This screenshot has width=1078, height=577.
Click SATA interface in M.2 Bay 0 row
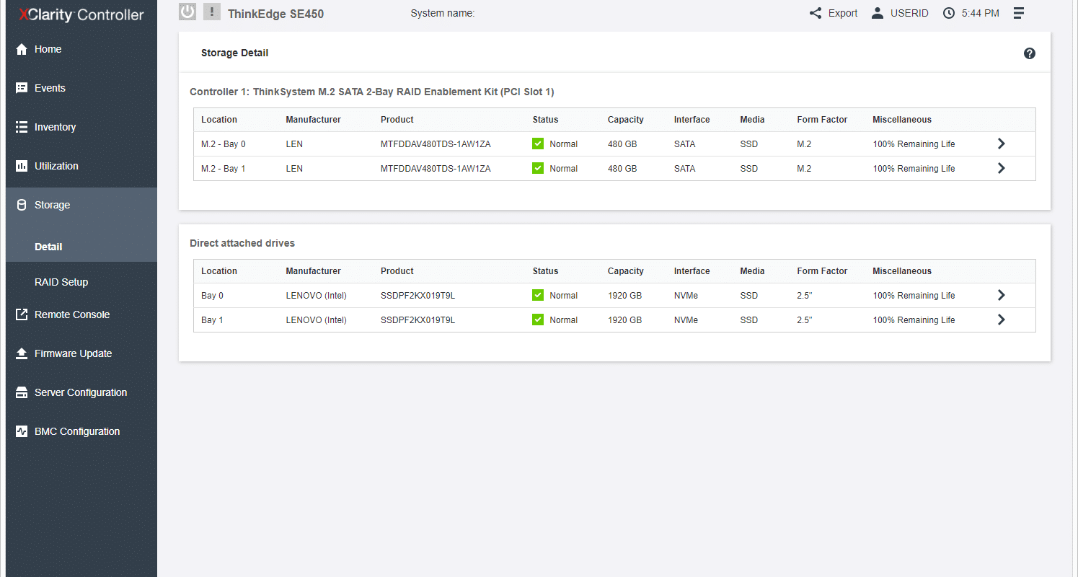pos(685,144)
